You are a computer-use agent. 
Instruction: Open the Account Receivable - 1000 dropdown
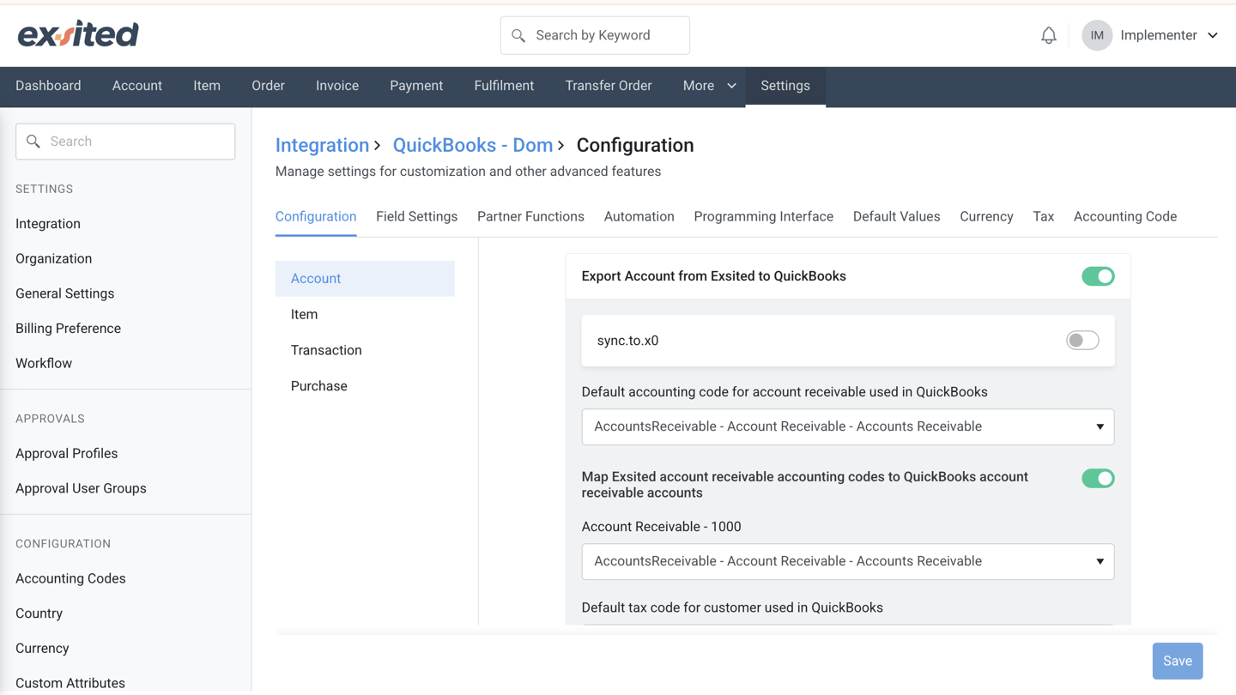848,561
